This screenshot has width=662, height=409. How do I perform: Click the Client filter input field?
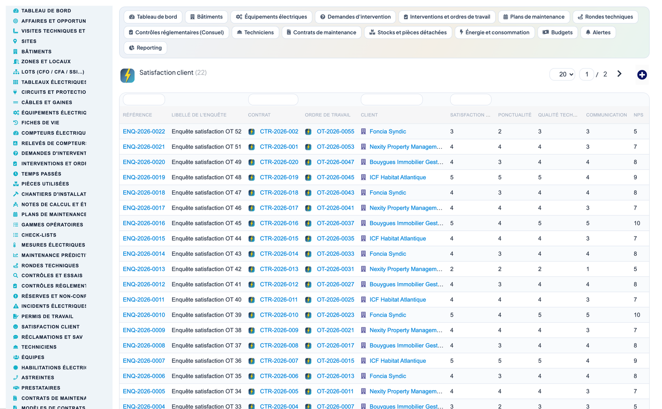[x=392, y=99]
